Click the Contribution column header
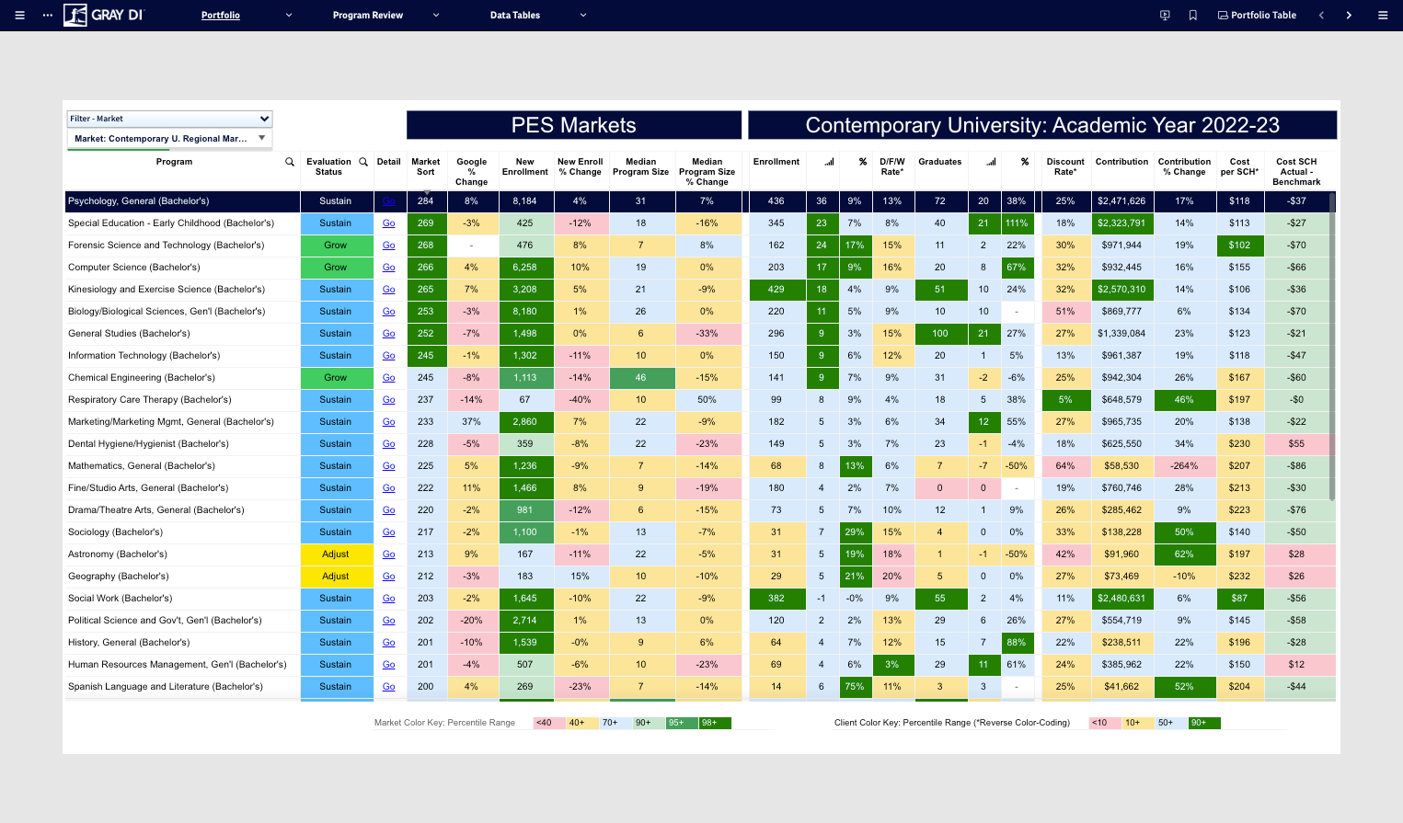Viewport: 1403px width, 823px height. click(x=1121, y=162)
